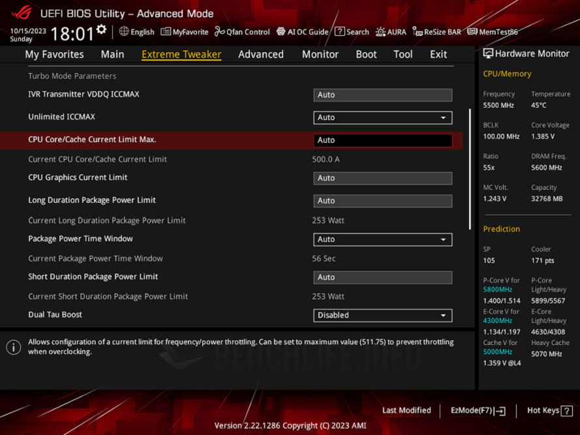This screenshot has width=580, height=435.
Task: Click Short Duration Package Power Limit field
Action: (382, 277)
